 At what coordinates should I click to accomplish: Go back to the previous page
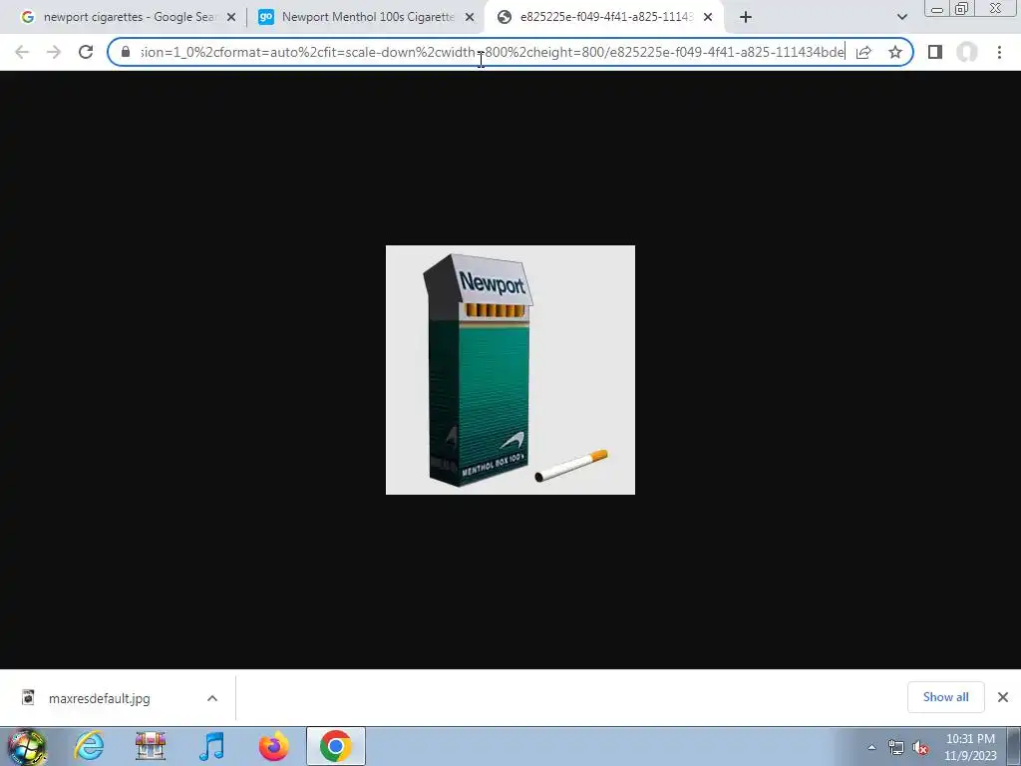[x=22, y=52]
